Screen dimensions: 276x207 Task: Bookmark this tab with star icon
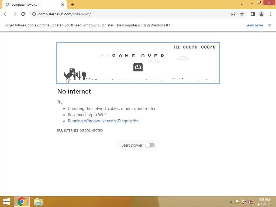coord(242,14)
